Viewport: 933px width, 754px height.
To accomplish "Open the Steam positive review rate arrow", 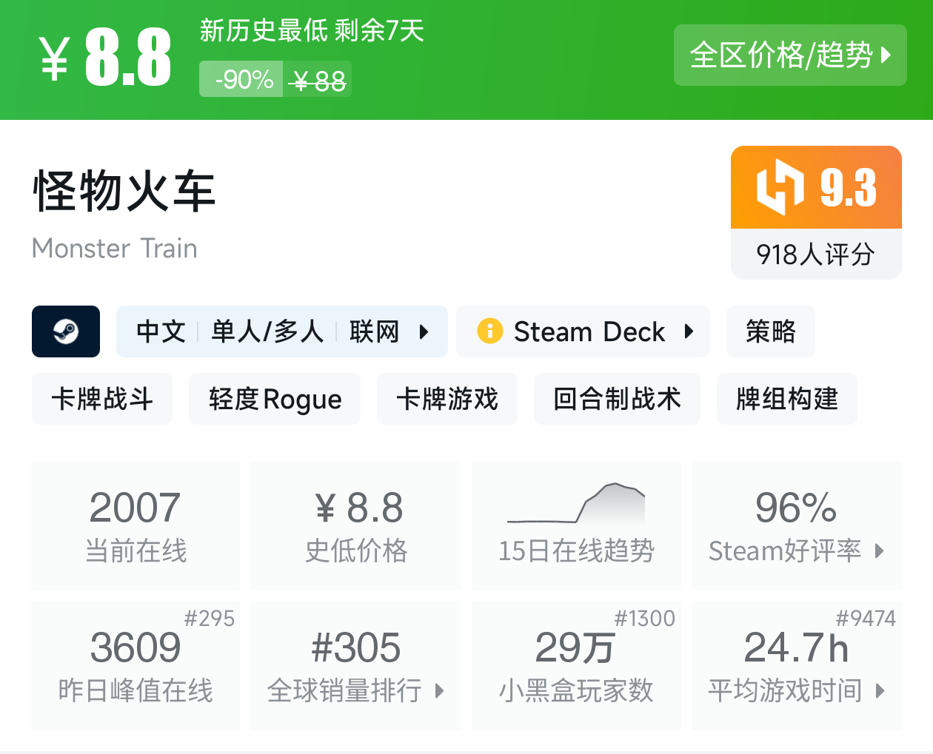I will click(x=879, y=551).
